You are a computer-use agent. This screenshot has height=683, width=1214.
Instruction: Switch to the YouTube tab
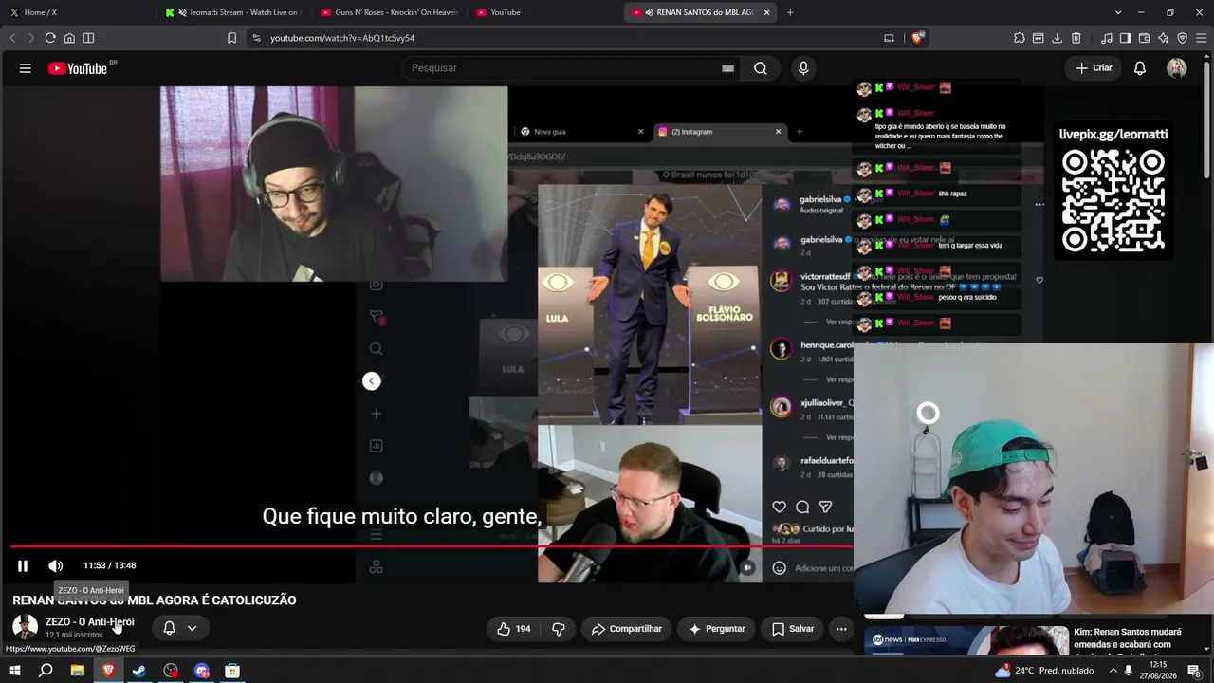coord(544,12)
